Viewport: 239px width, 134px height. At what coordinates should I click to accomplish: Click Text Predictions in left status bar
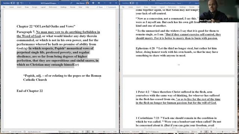[34, 132]
